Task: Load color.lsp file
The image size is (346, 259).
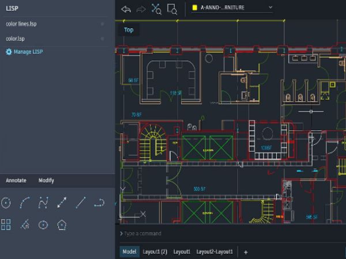Action: [15, 39]
